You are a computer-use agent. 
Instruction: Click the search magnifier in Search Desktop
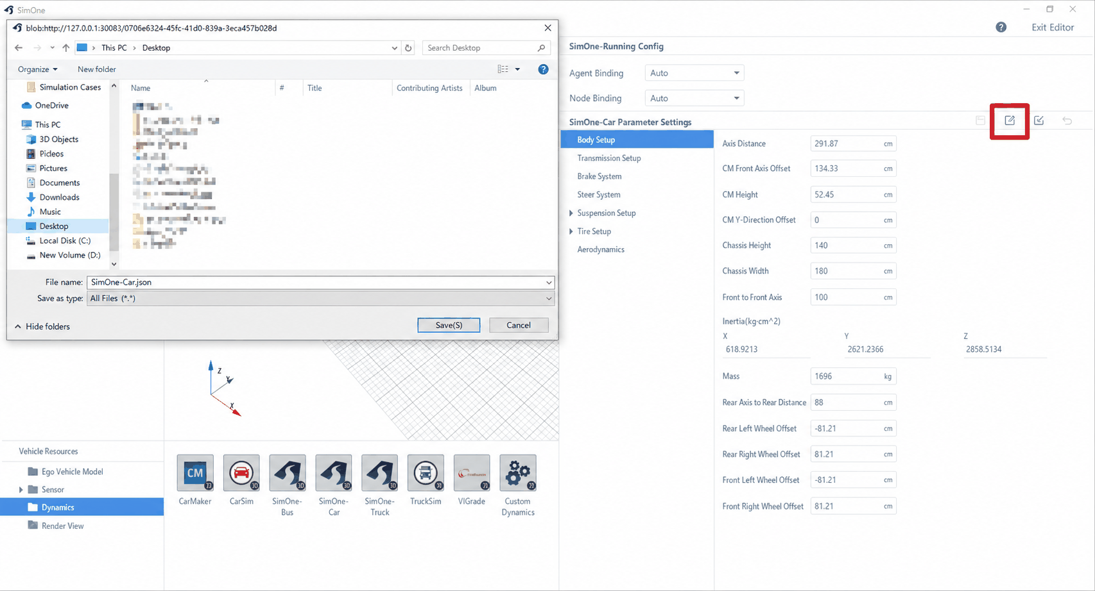(541, 48)
